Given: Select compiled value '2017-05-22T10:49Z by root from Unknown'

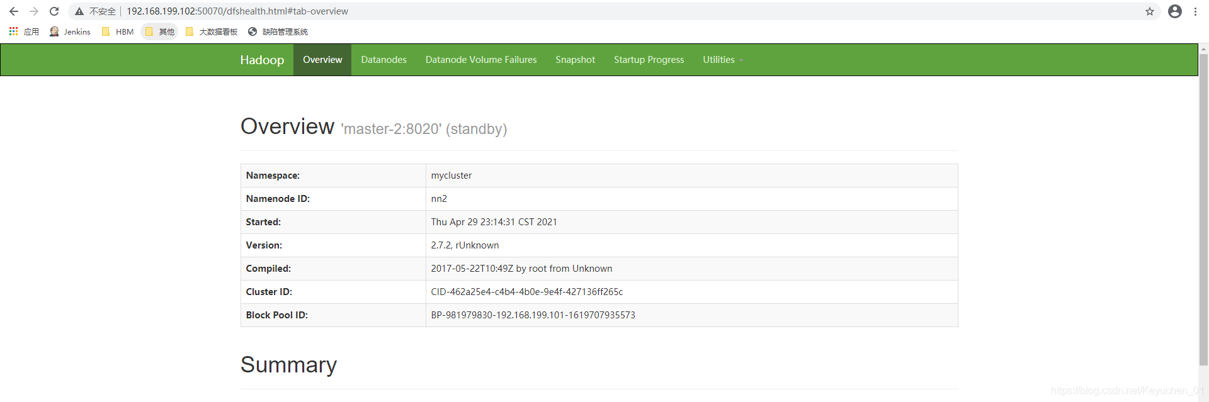Looking at the screenshot, I should coord(521,269).
